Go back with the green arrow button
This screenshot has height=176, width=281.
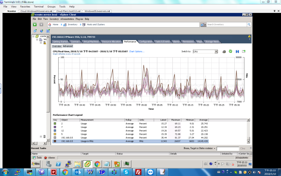(35, 24)
